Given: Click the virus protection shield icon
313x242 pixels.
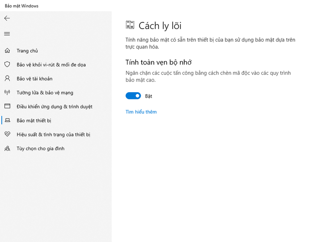Looking at the screenshot, I should (8, 64).
